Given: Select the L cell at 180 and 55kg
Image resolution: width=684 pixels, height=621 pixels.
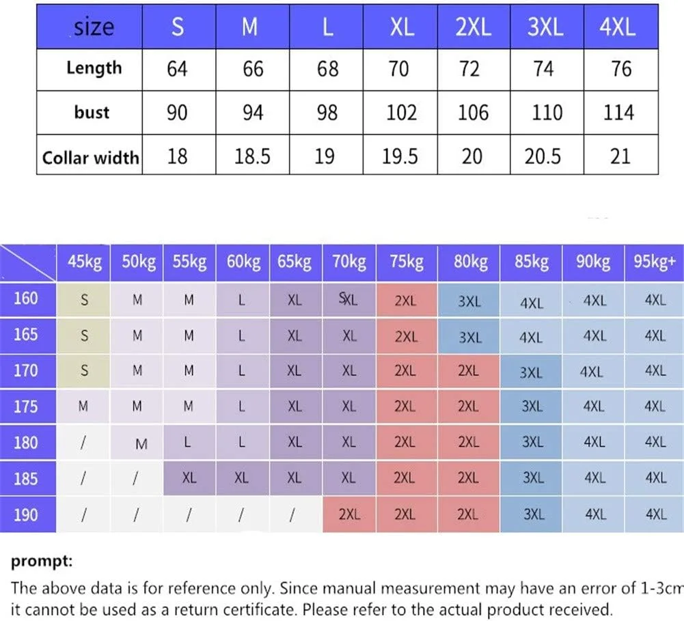Looking at the screenshot, I should (189, 442).
